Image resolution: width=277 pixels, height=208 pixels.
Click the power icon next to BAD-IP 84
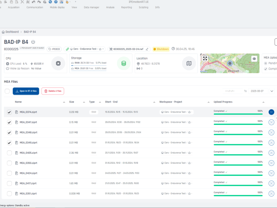33,42
